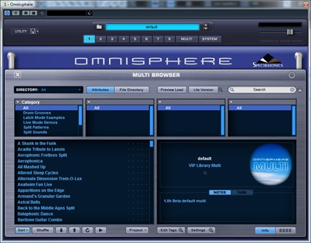Select File Directory browsing mode
The width and height of the screenshot is (311, 243).
click(131, 90)
